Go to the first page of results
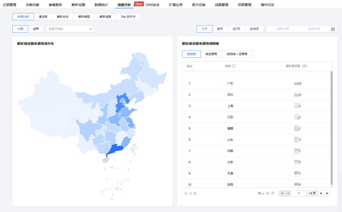Screen dimensions: 342x212 (x=282, y=193)
